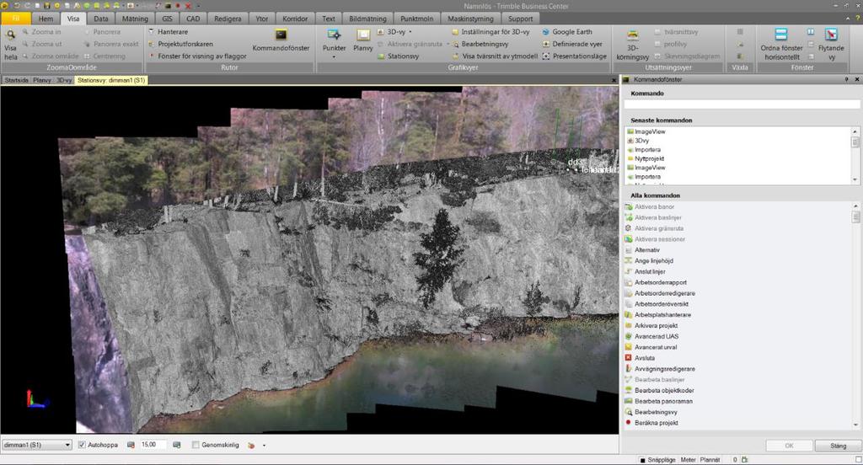Launch Google Earth view
Screen dimensions: 863x465
pyautogui.click(x=567, y=32)
